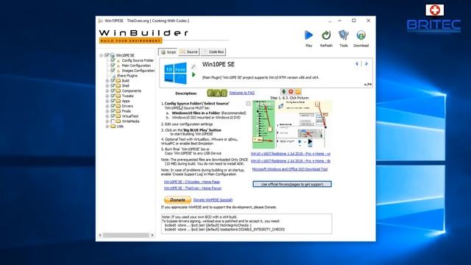Go to previous script with left arrow
Screen dimensions: 471x265
click(x=357, y=64)
